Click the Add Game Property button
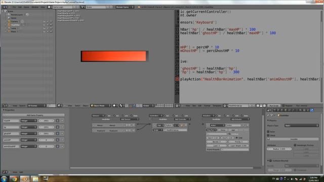The width and height of the screenshot is (324, 182). (34, 115)
